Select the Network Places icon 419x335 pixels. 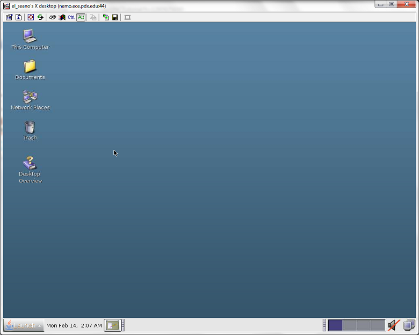[30, 100]
